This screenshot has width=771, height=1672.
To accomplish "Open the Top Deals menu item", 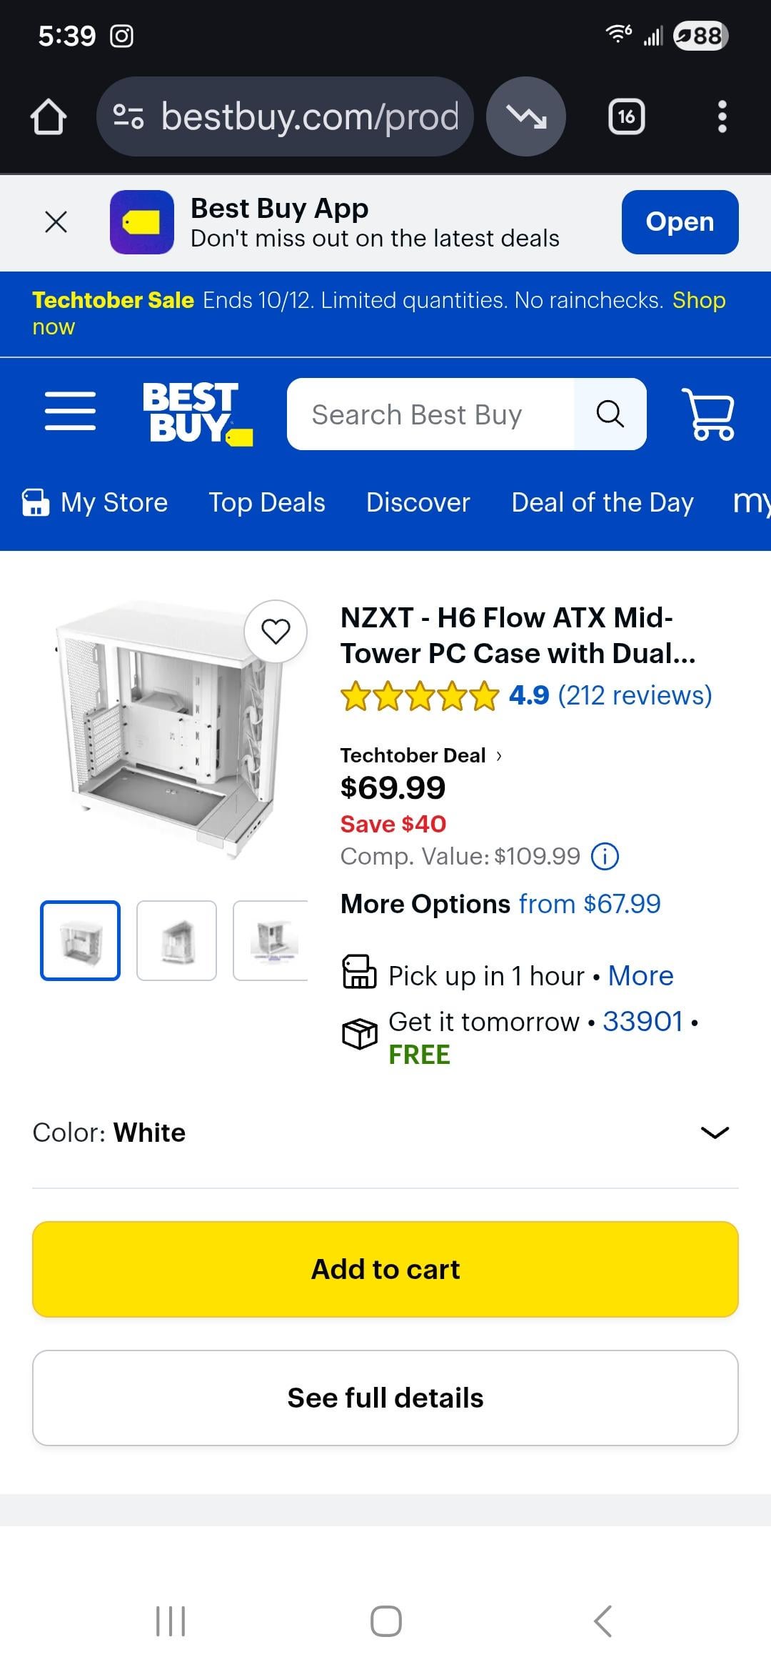I will (x=267, y=503).
